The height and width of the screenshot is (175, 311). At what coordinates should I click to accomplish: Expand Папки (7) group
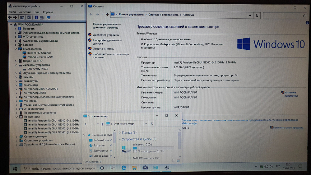[x=120, y=132]
